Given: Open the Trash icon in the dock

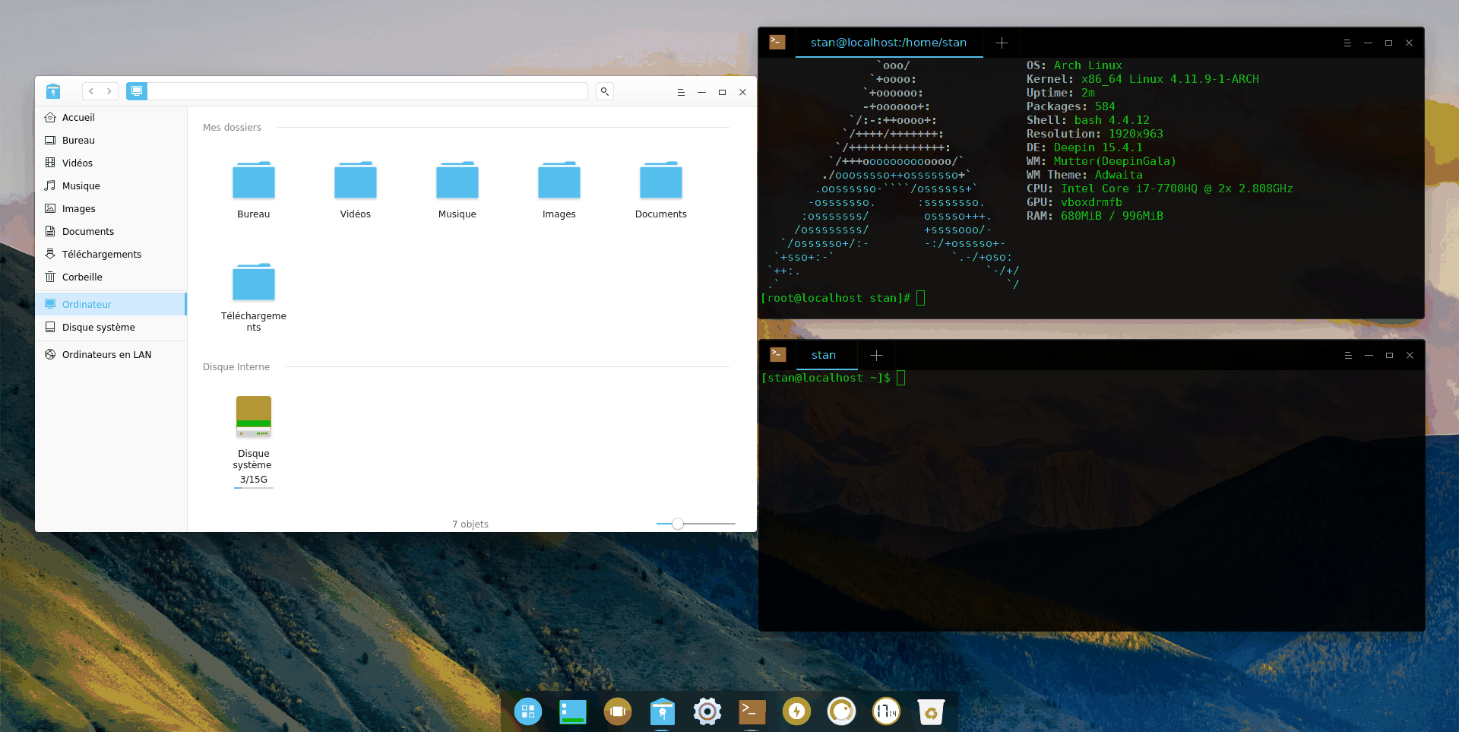Looking at the screenshot, I should (x=931, y=711).
